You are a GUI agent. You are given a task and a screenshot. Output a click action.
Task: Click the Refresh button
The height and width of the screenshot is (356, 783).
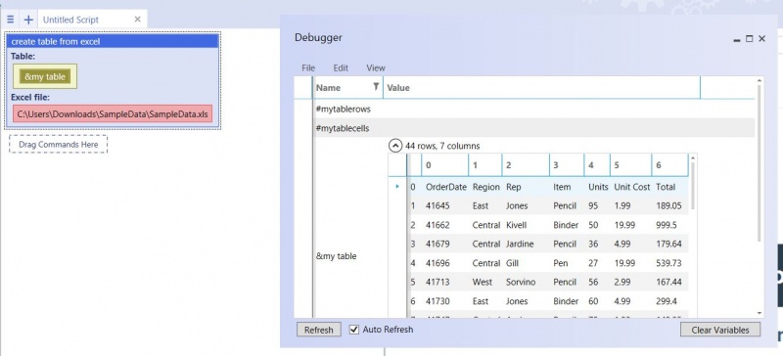click(x=319, y=330)
